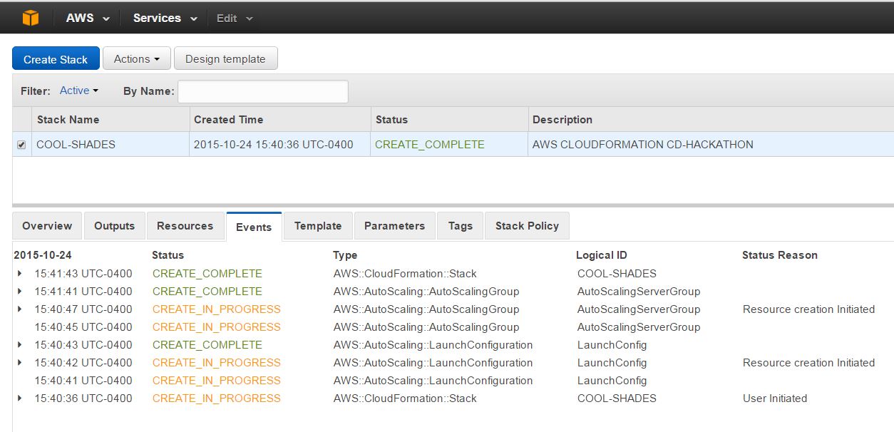894x432 pixels.
Task: Switch to the Overview tab
Action: (47, 226)
